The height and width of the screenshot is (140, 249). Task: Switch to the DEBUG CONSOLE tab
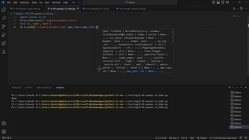(44, 87)
